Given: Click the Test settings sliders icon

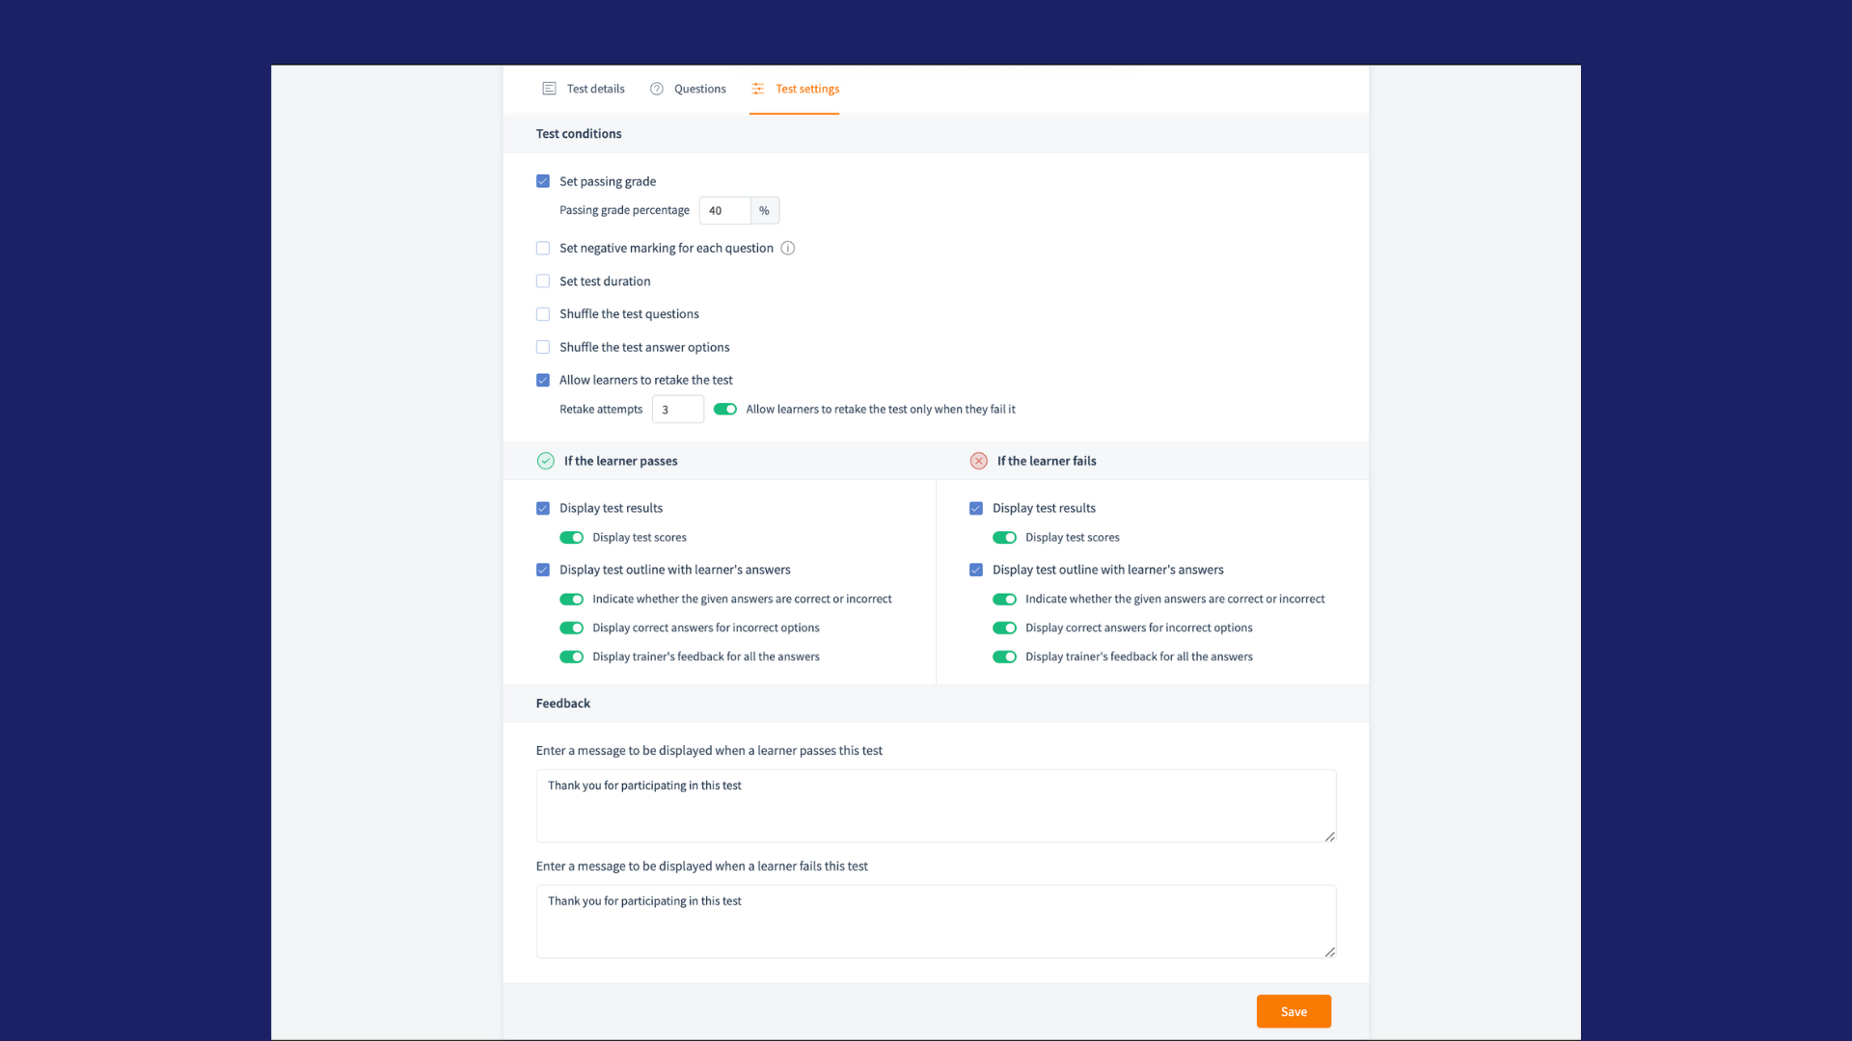Looking at the screenshot, I should pyautogui.click(x=758, y=89).
